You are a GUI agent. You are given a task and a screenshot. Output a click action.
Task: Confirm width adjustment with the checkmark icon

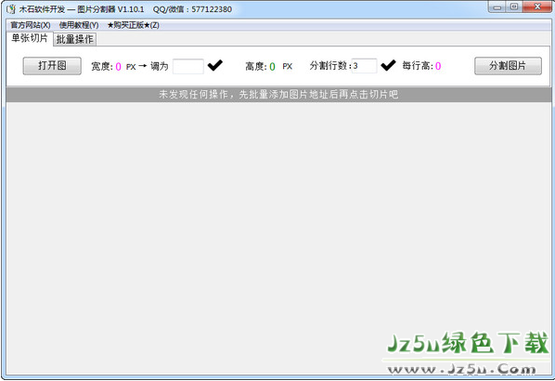tap(214, 65)
